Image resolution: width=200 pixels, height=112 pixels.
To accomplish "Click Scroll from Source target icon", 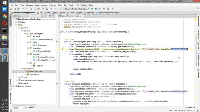I will point(42,16).
